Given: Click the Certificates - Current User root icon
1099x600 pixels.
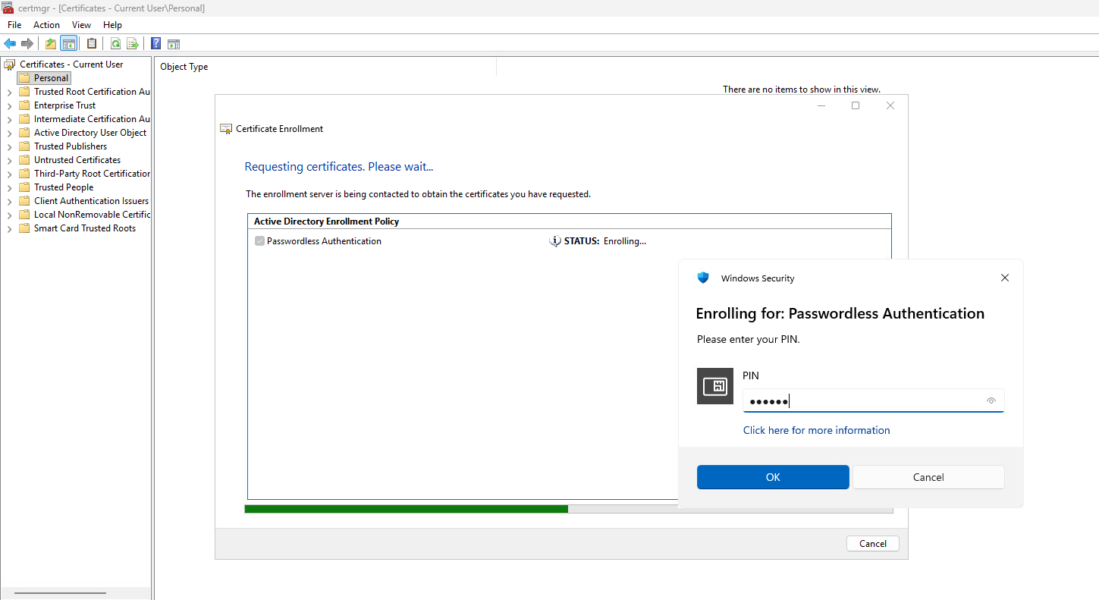Looking at the screenshot, I should (x=11, y=64).
